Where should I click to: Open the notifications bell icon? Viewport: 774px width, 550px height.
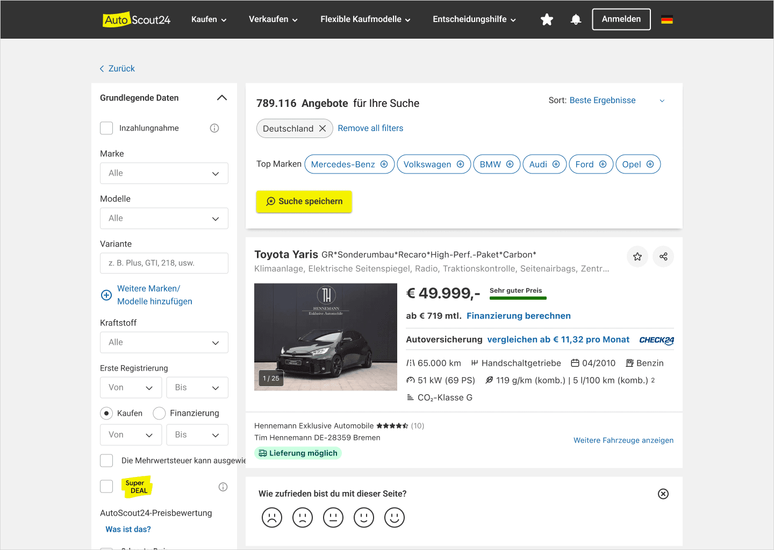point(576,19)
